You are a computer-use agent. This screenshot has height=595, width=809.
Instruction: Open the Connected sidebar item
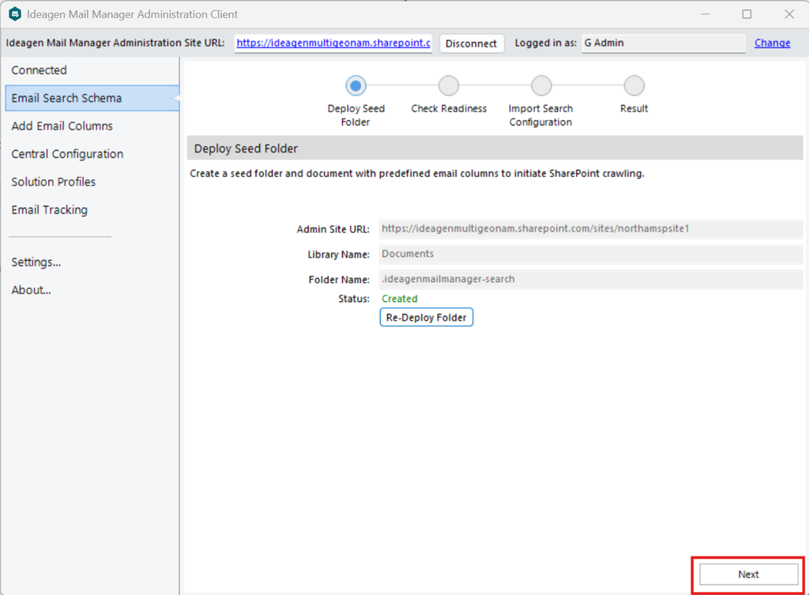click(92, 70)
